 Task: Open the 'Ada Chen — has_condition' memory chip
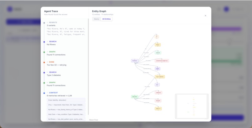click(66, 114)
